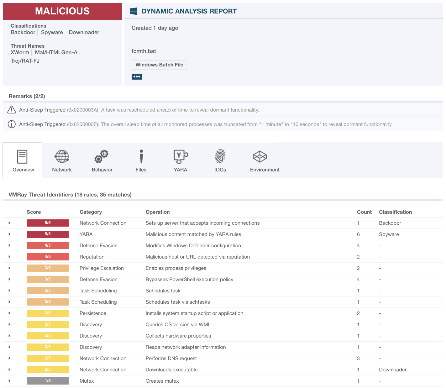
Task: Click the DYNAMIC ANALYSIS REPORT title
Action: 189,11
